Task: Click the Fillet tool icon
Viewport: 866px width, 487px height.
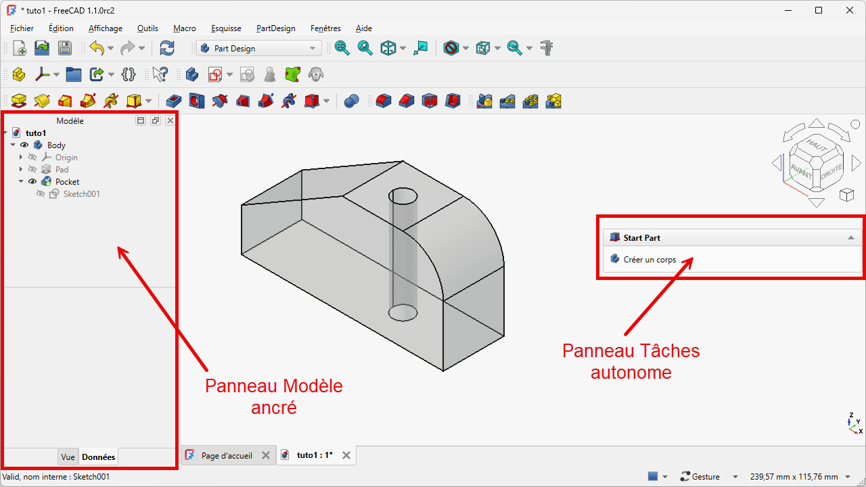Action: [384, 101]
